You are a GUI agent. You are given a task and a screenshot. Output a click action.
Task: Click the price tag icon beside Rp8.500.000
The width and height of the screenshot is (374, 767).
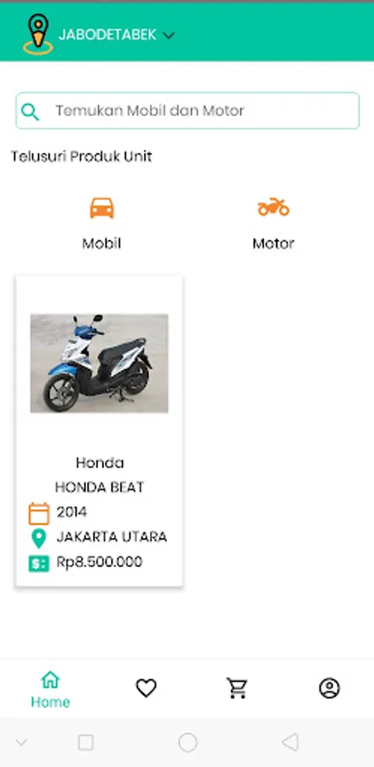coord(38,563)
